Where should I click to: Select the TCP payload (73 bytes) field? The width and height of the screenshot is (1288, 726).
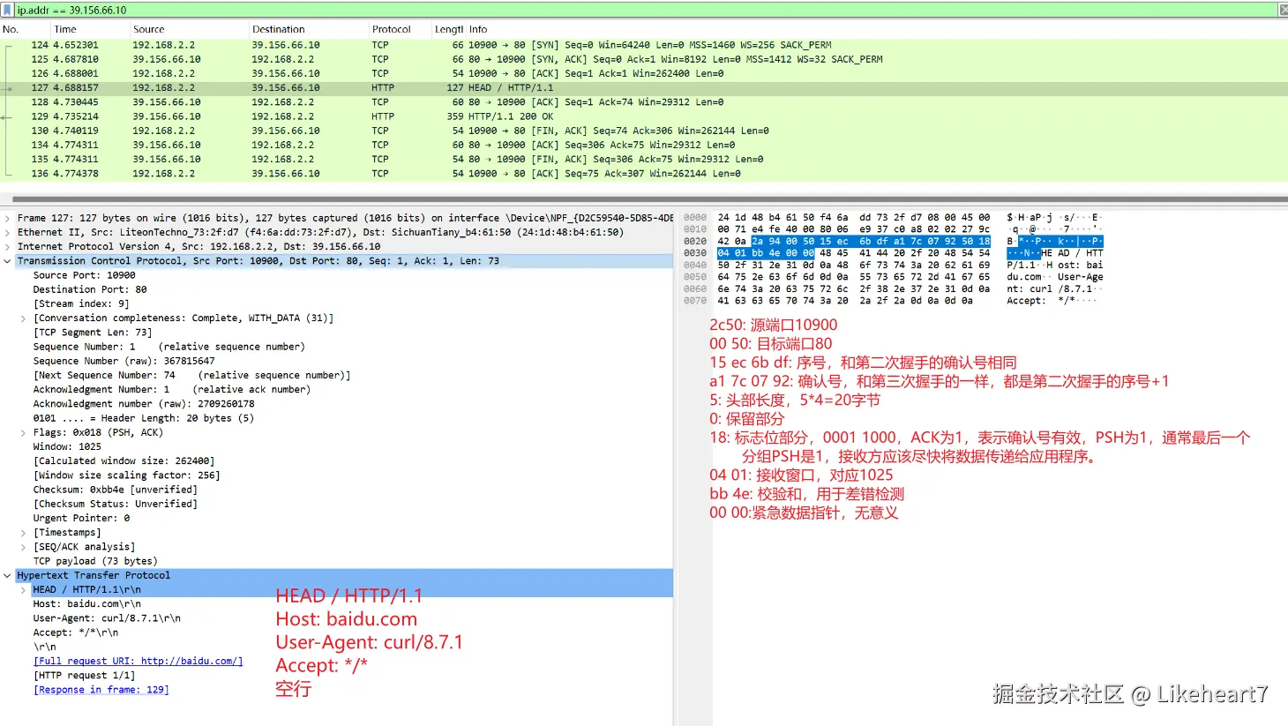95,561
